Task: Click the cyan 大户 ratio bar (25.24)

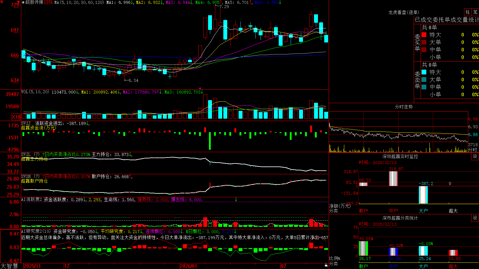Action: [423, 251]
